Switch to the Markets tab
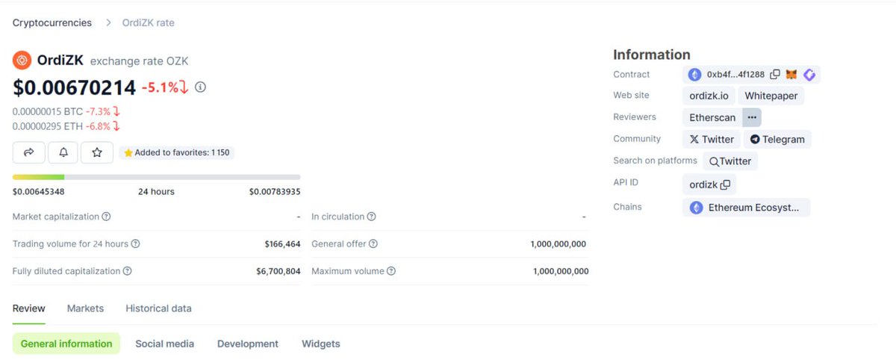 [x=85, y=308]
